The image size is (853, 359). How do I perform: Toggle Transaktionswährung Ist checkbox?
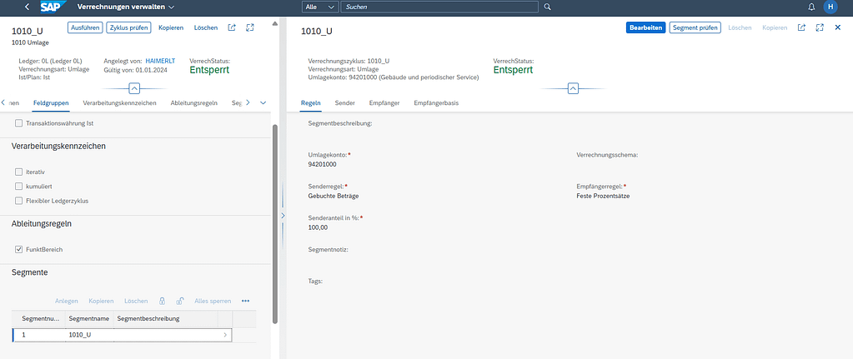[19, 123]
